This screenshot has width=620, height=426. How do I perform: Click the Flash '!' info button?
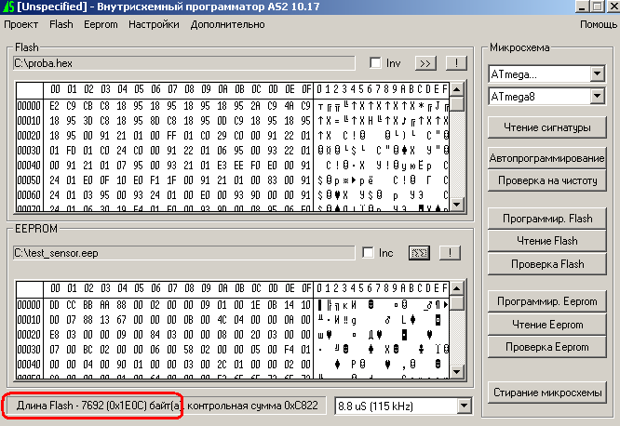454,63
